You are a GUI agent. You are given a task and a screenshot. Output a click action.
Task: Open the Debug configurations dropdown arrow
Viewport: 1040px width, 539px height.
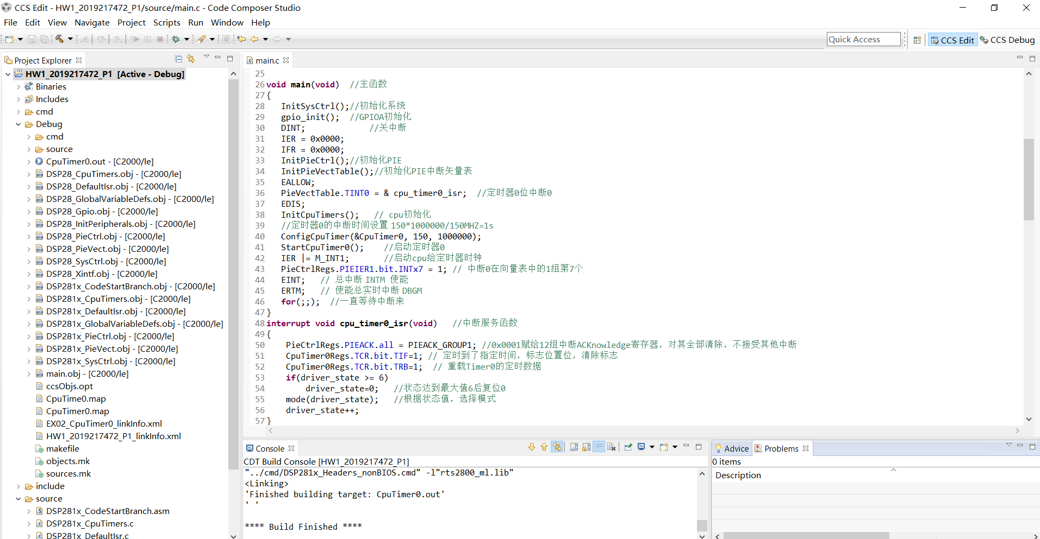(x=186, y=39)
